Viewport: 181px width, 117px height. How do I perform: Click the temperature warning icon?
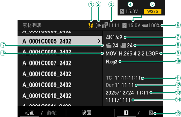click(90, 25)
